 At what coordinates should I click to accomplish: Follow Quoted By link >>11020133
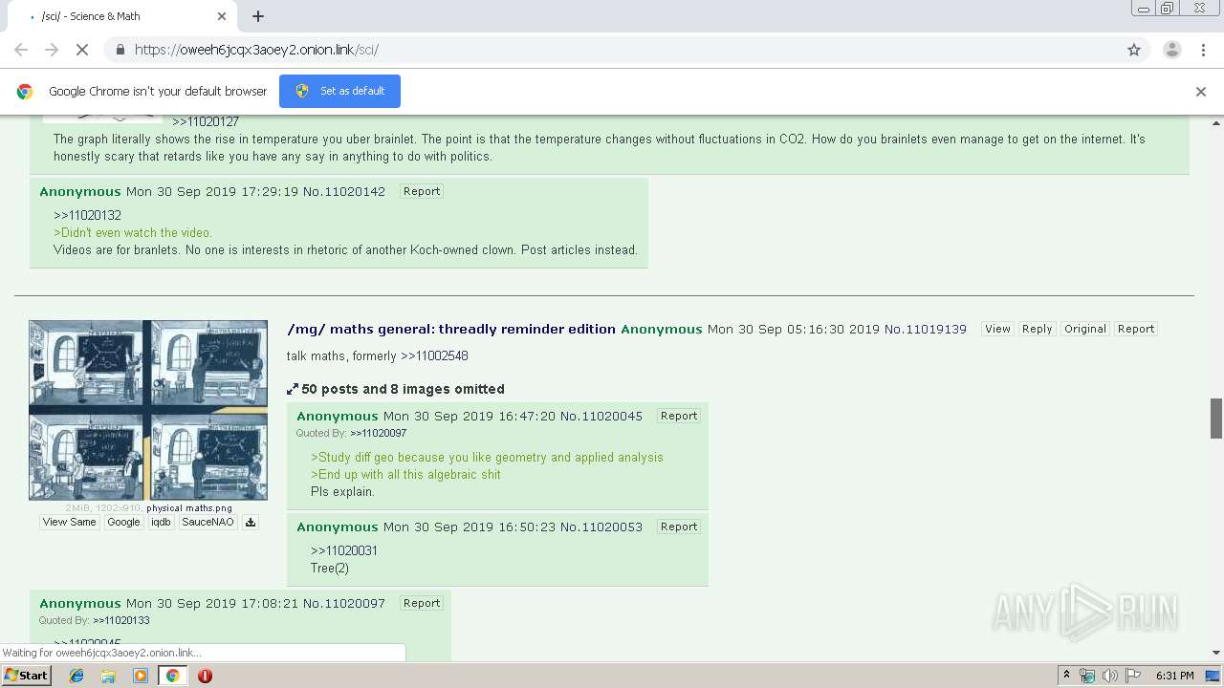coord(121,620)
